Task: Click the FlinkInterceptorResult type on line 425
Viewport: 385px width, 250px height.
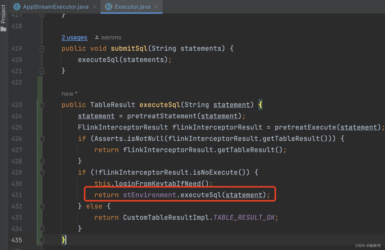Action: 123,127
